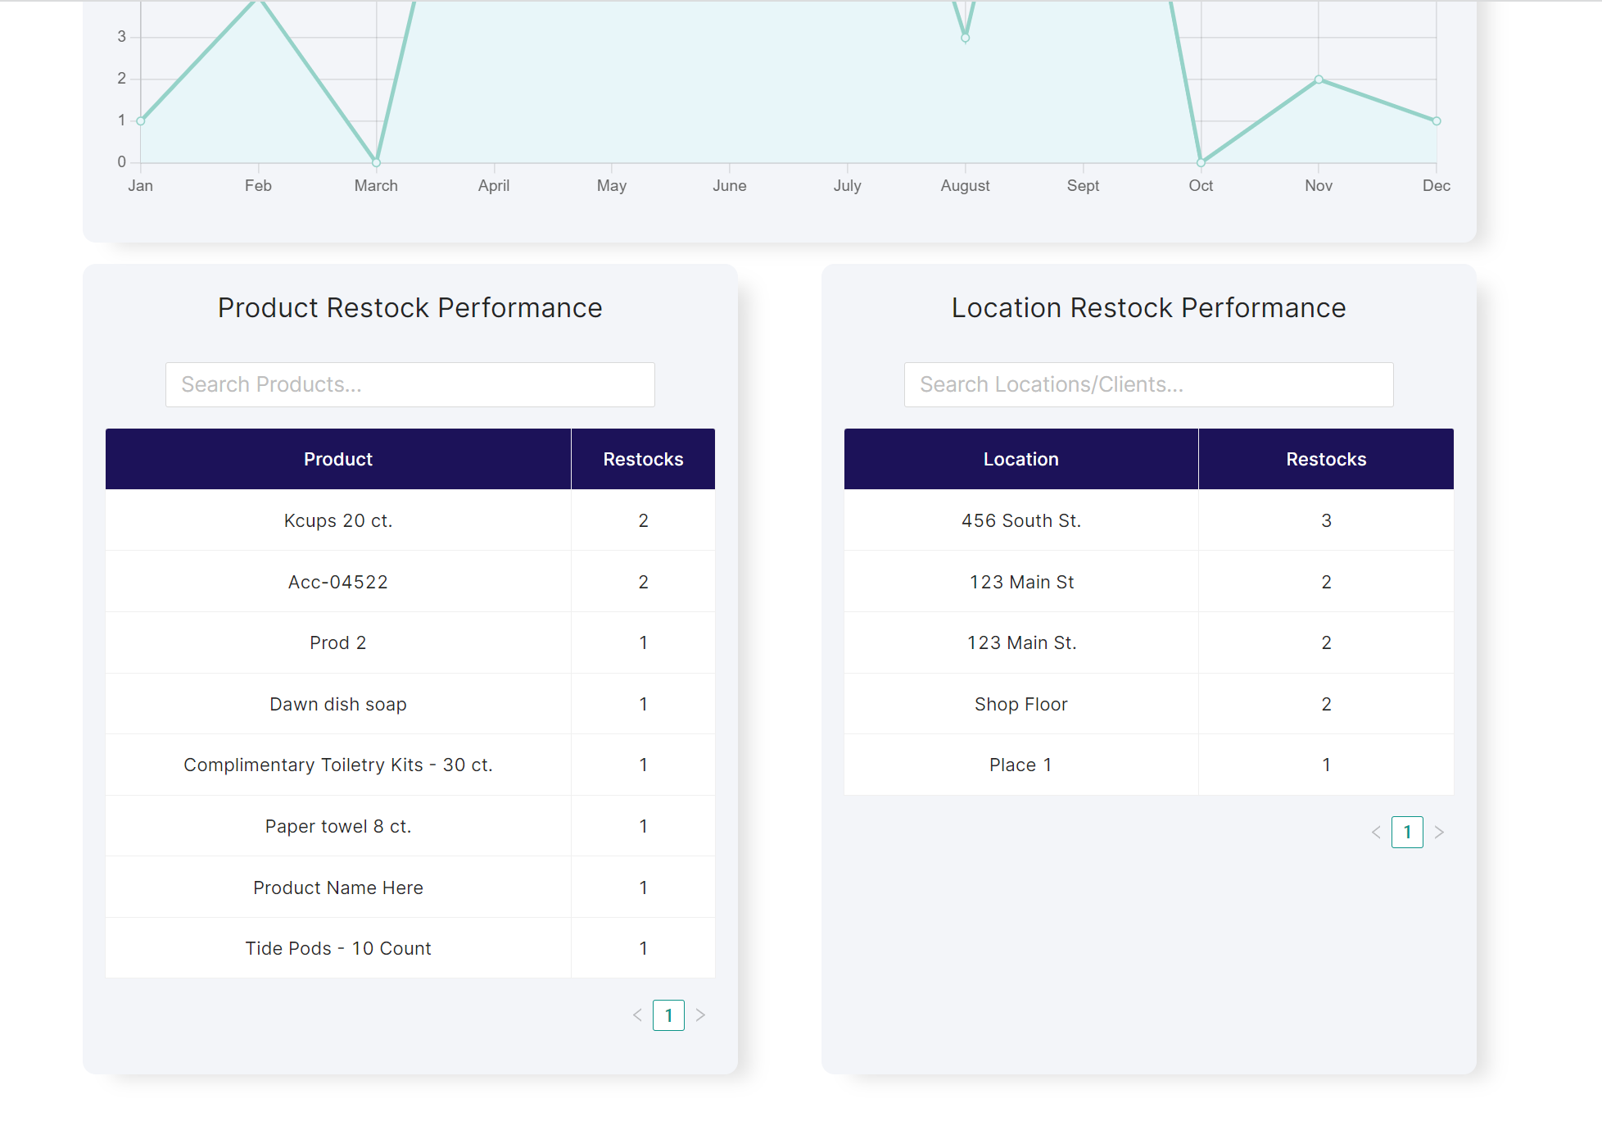Select the 123 Main St location without period
Image resolution: width=1602 pixels, height=1144 pixels.
[x=1149, y=582]
